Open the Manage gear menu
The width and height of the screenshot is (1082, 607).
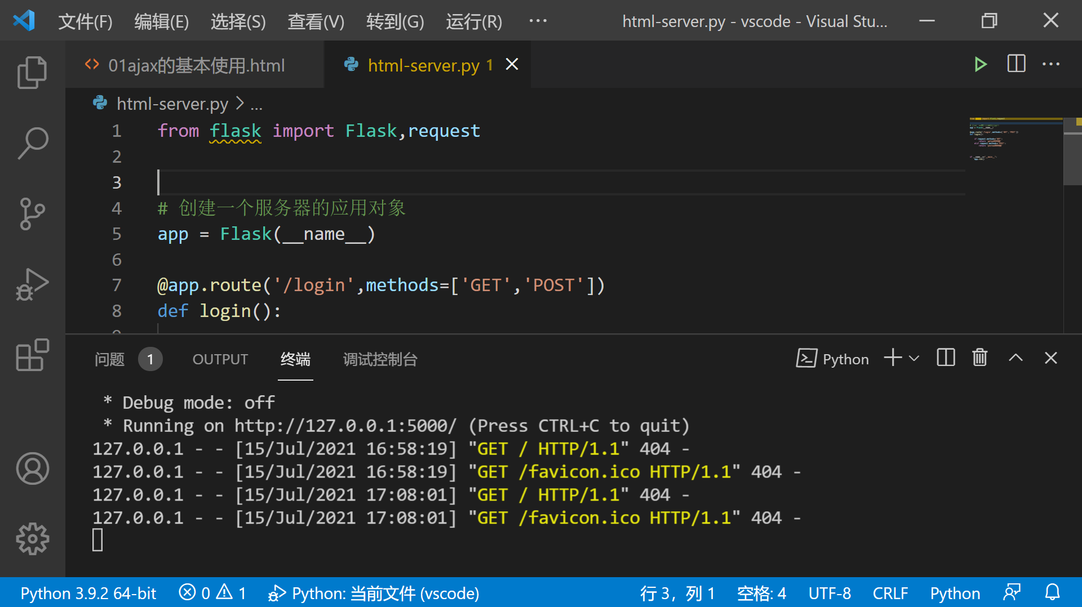(32, 539)
